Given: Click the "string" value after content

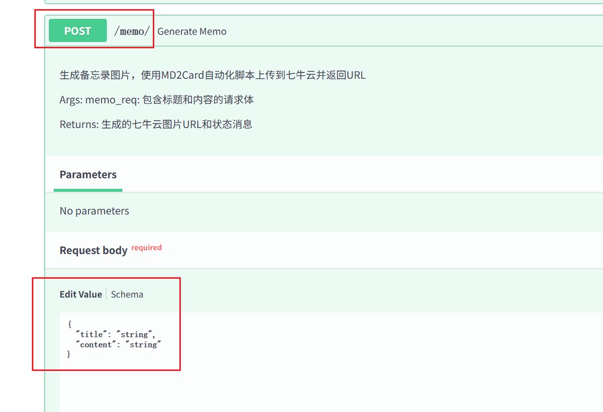Looking at the screenshot, I should pos(144,345).
